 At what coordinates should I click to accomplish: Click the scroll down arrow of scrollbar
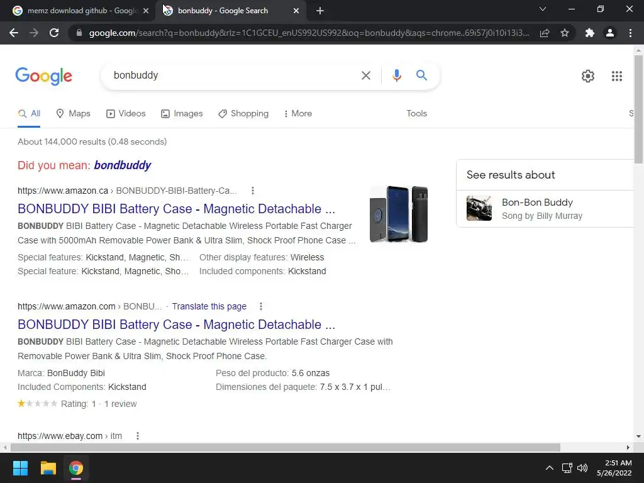pos(638,436)
